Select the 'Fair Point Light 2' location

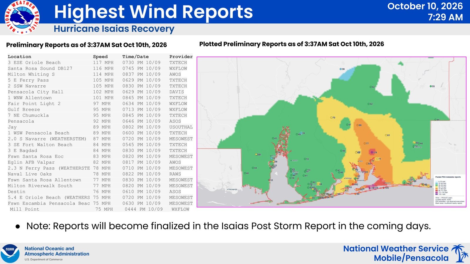click(34, 104)
